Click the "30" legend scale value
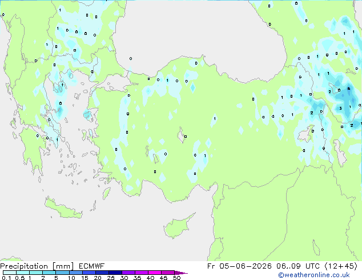Screen dimensions: 362x280 coord(124,278)
